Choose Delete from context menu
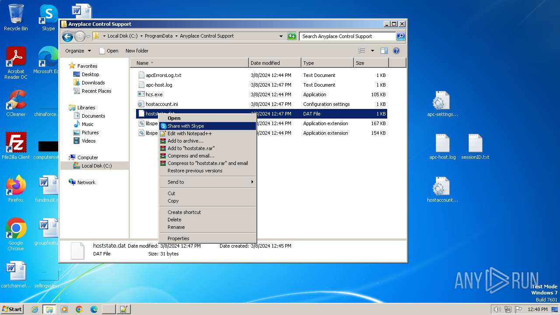Screen dimensions: 560x315 point(207,220)
